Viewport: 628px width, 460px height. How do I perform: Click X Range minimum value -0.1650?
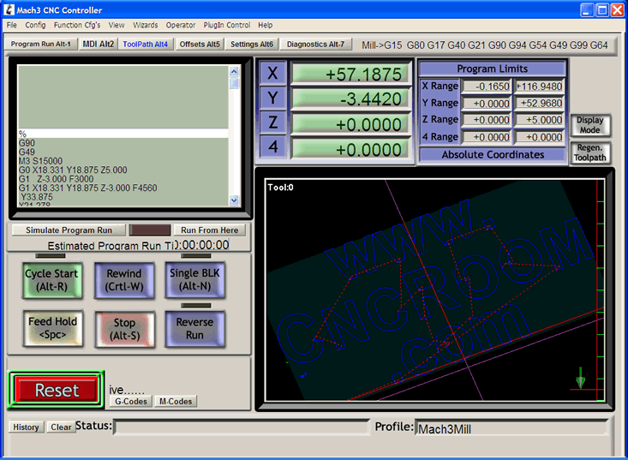pyautogui.click(x=487, y=87)
